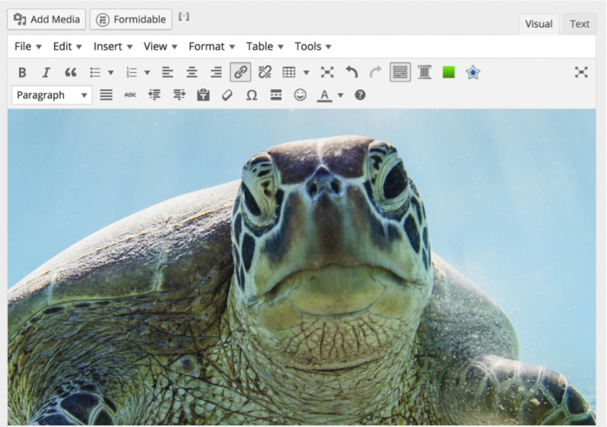Image resolution: width=607 pixels, height=427 pixels.
Task: Switch to the Visual tab
Action: coord(538,24)
